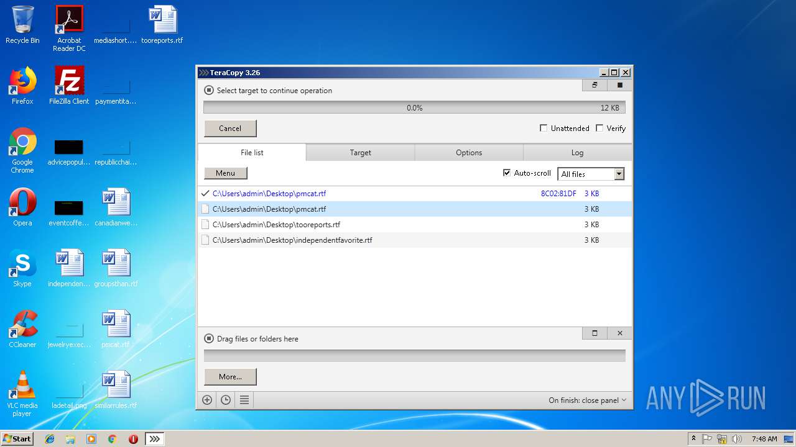Click the 8C02:81DF checksum value
This screenshot has width=796, height=447.
pos(558,194)
